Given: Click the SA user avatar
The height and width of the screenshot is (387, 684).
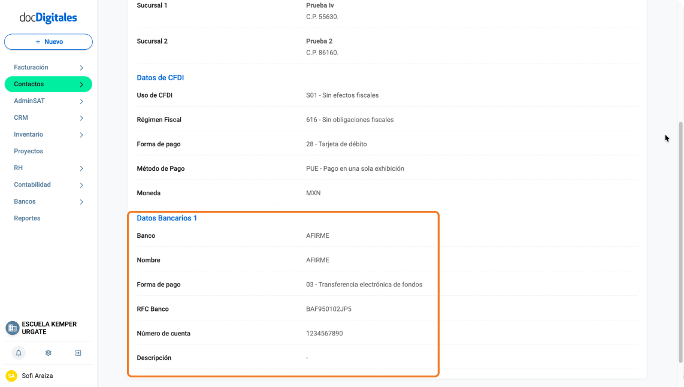Looking at the screenshot, I should 11,376.
